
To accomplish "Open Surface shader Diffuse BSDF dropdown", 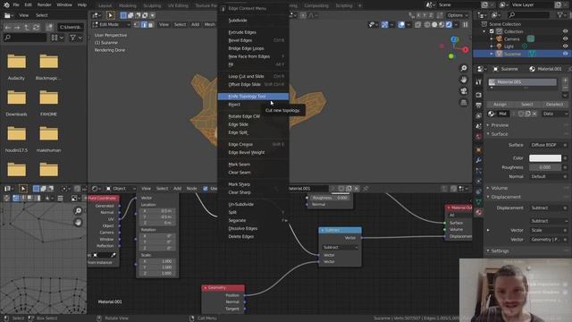I will (546, 145).
